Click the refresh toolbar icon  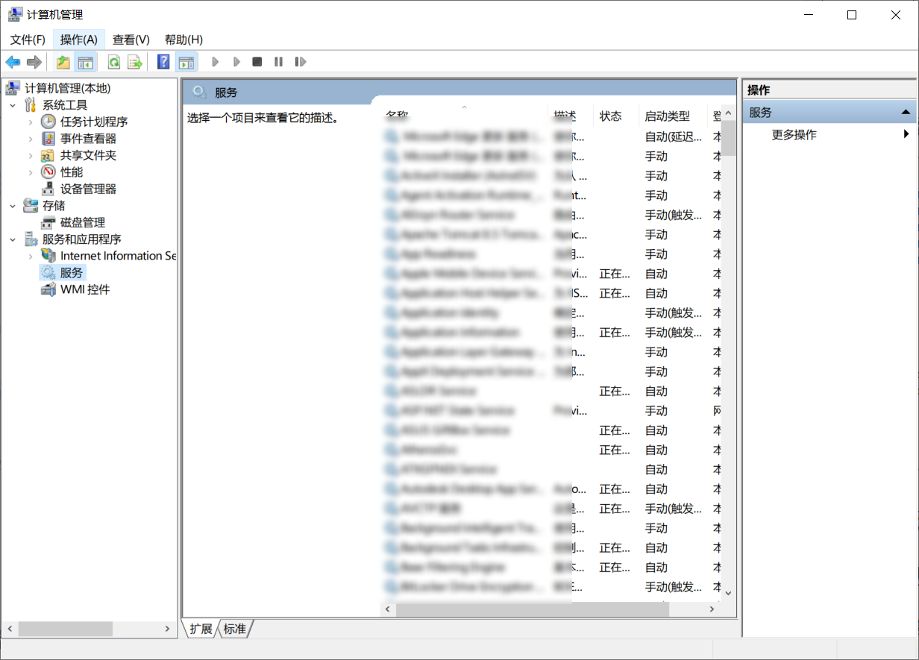114,62
